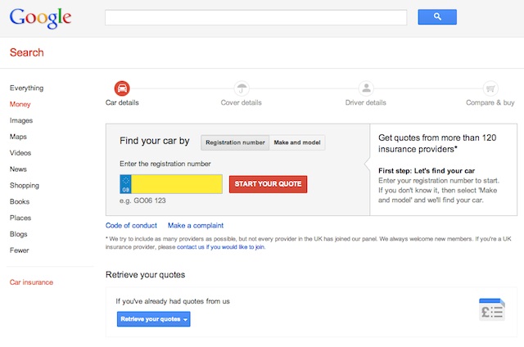Click the blue GB plate badge
Image resolution: width=524 pixels, height=347 pixels.
125,184
